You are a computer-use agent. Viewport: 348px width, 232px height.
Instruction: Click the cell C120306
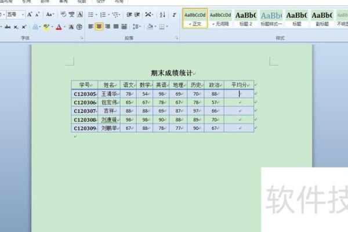85,102
